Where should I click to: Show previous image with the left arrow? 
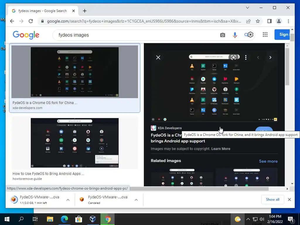click(x=258, y=57)
